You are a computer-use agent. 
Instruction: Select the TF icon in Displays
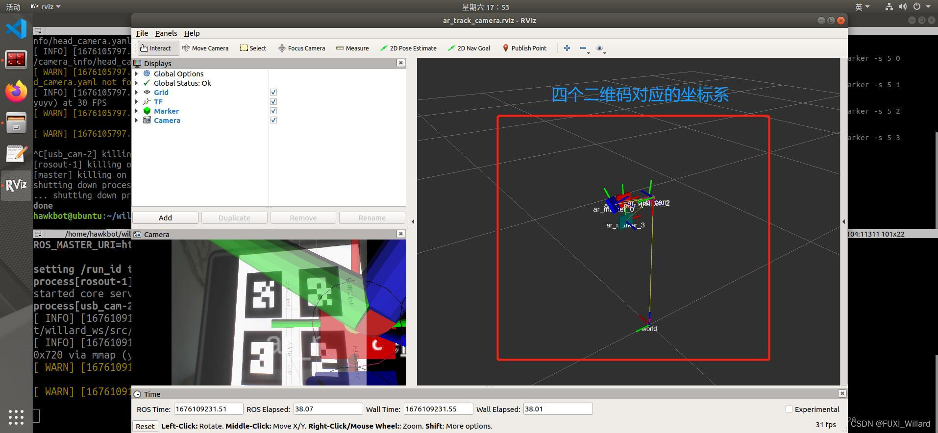(147, 101)
